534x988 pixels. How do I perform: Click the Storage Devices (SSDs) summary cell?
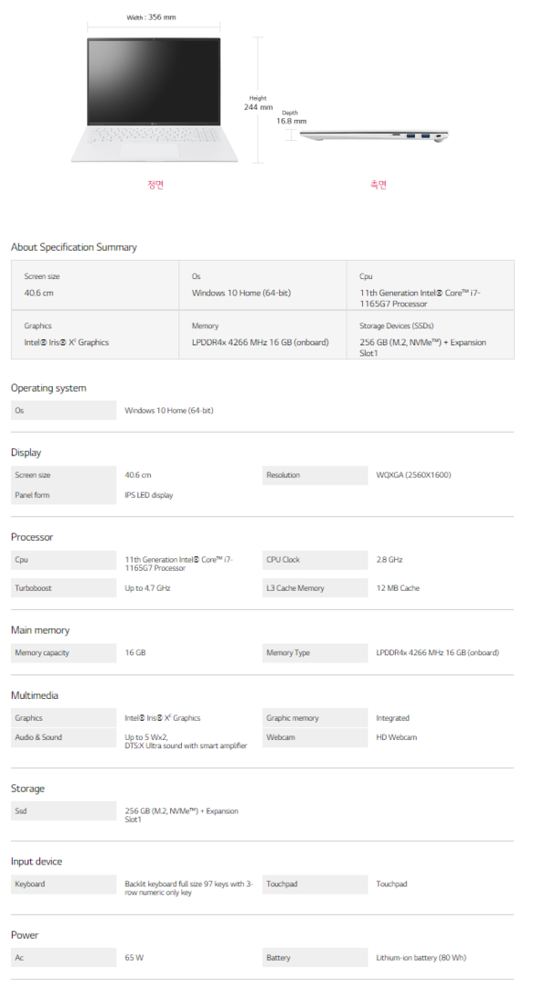[x=430, y=335]
